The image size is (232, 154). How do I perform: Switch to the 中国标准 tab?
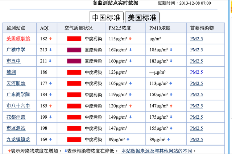pyautogui.click(x=107, y=17)
